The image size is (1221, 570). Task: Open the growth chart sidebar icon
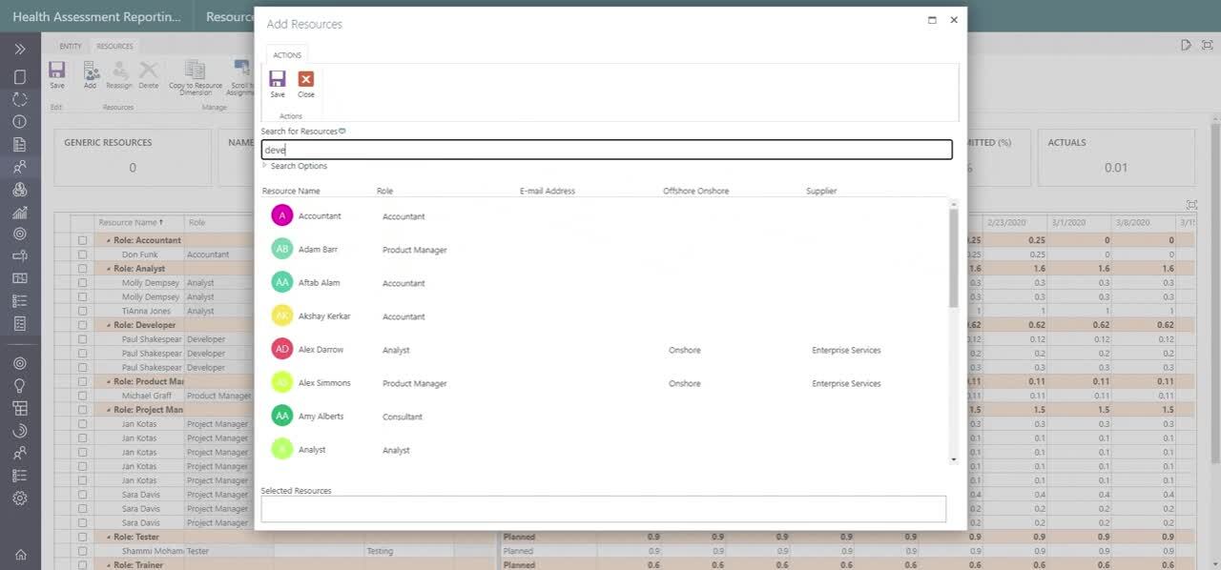coord(20,213)
